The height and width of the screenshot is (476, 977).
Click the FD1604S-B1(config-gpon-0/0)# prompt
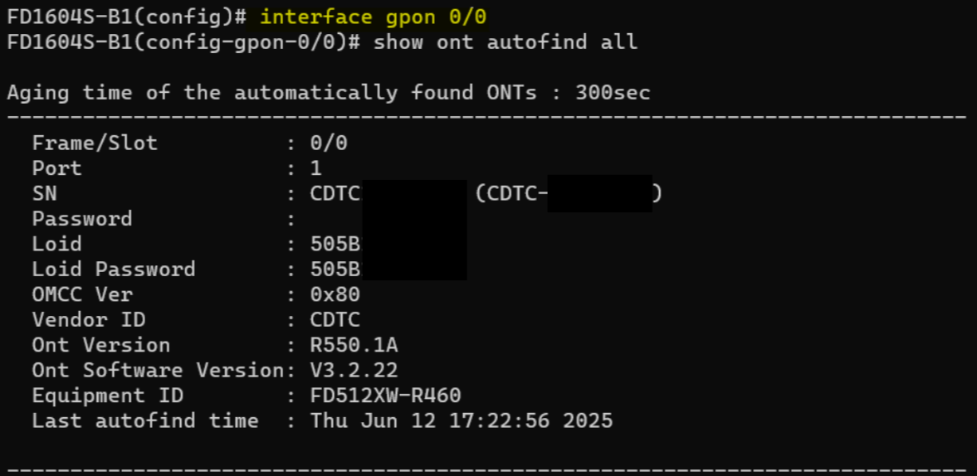pyautogui.click(x=183, y=42)
